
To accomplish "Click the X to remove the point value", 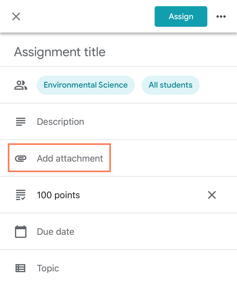I will (212, 195).
